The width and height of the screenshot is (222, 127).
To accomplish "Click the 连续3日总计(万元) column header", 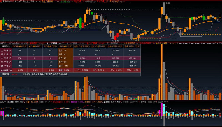I will (99, 46).
